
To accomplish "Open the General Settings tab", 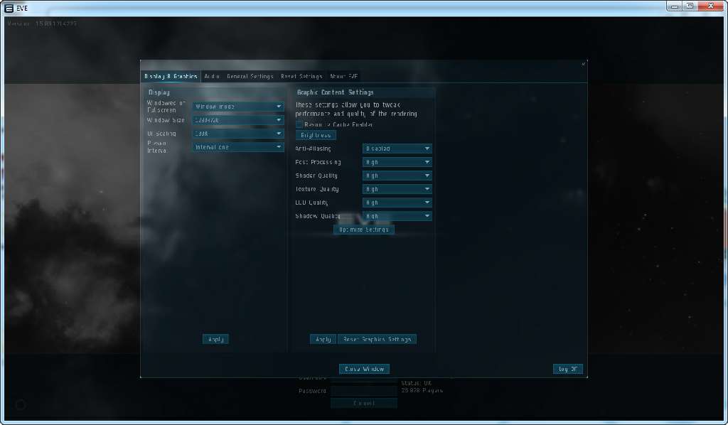I will [250, 76].
